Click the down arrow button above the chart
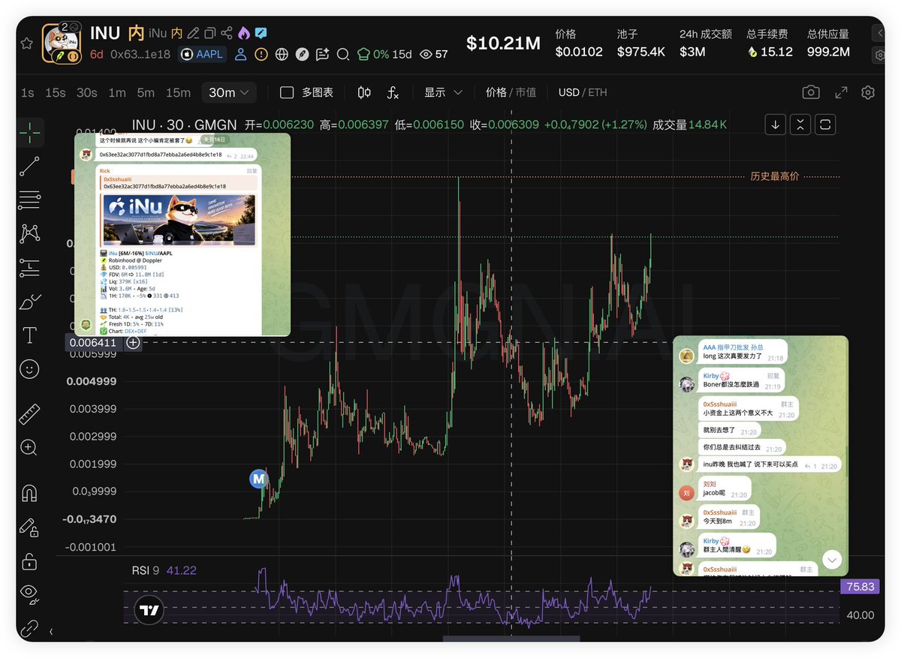The width and height of the screenshot is (901, 658). point(776,125)
